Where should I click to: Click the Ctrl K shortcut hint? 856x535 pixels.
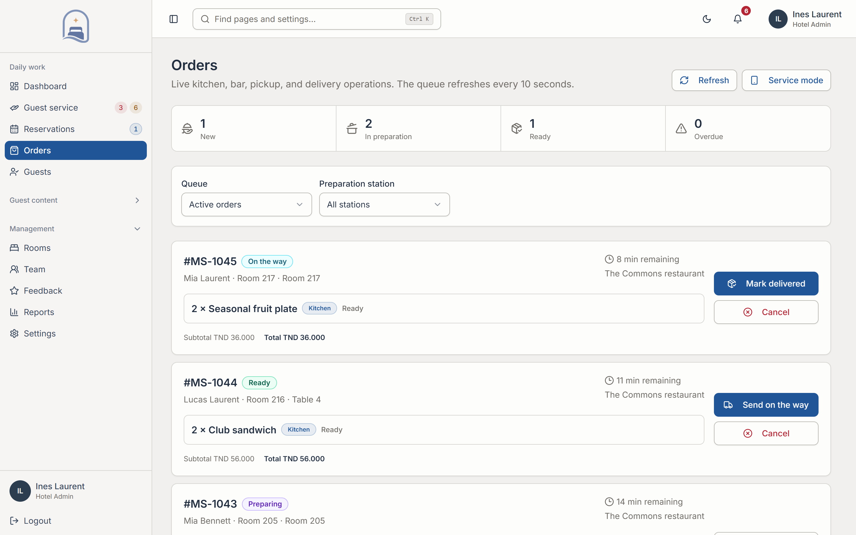tap(419, 19)
